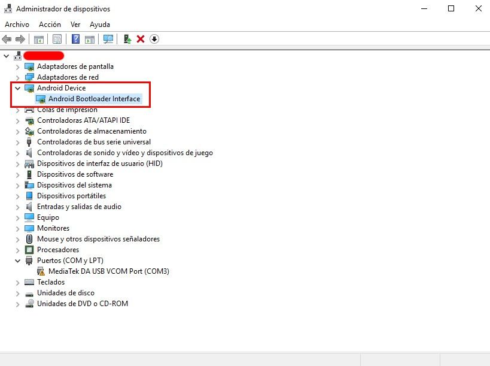Screen dimensions: 490x366
Task: Open the Ayuda menu
Action: pyautogui.click(x=100, y=25)
